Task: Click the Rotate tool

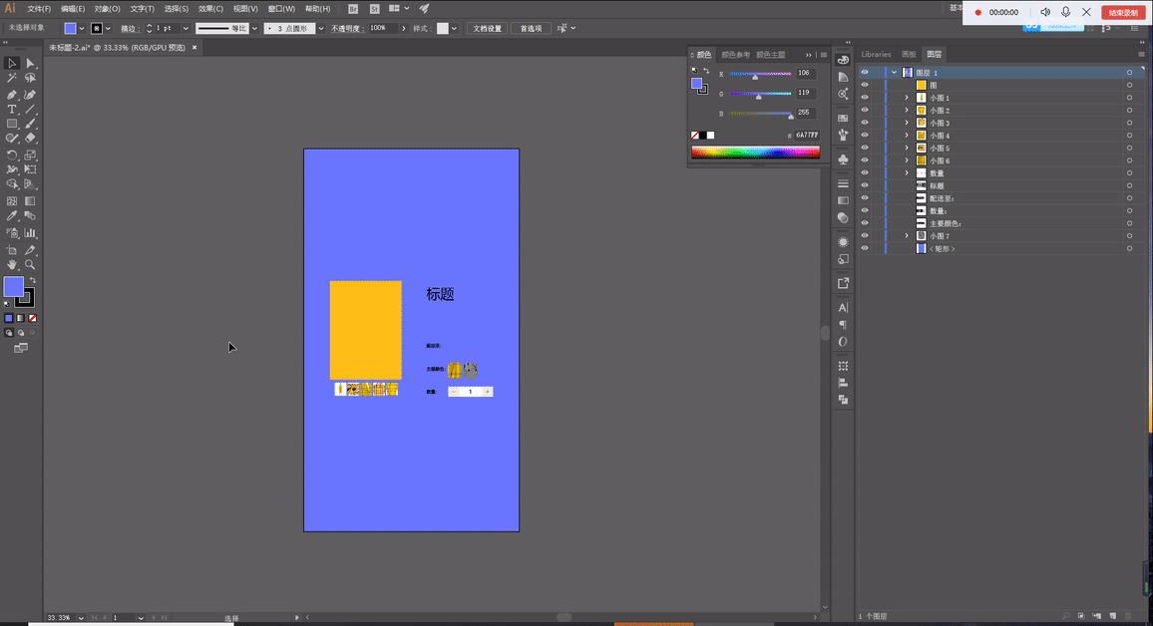Action: tap(12, 156)
